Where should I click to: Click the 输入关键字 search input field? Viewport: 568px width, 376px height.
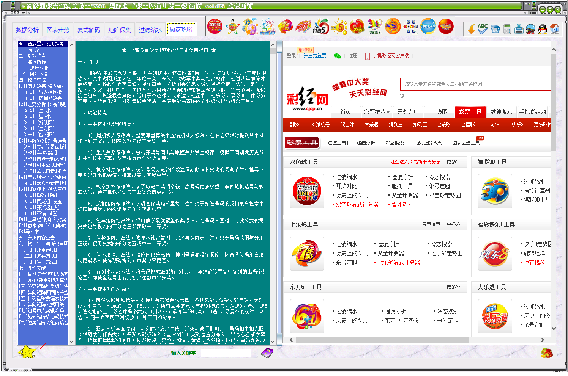click(x=226, y=353)
